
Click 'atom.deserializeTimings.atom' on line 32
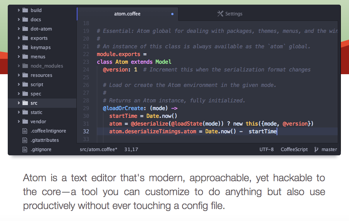tap(153, 131)
